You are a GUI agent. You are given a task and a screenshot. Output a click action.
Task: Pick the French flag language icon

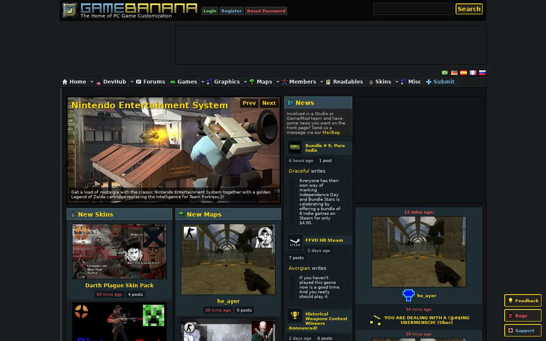coord(473,72)
